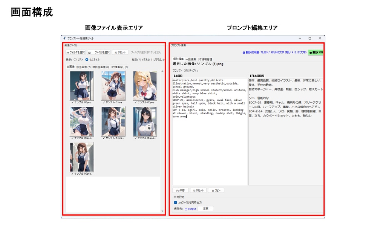The height and width of the screenshot is (229, 386).
Task: Select the サムネイル display radio button
Action: coord(87,60)
